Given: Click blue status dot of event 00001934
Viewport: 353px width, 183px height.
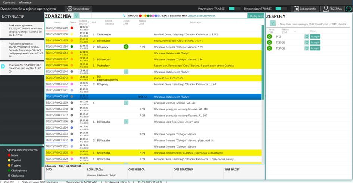Looking at the screenshot, I should (72, 127).
